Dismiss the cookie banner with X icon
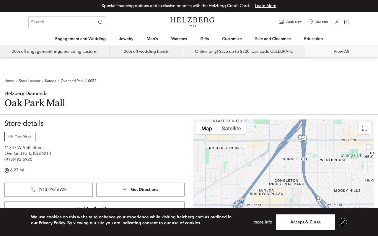378x236 pixels. coord(343,222)
